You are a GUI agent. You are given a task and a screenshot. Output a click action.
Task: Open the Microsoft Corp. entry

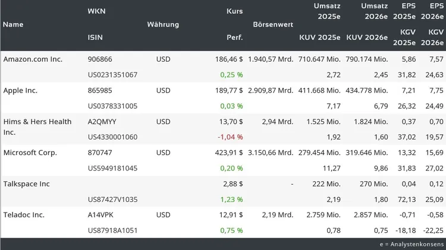pos(30,153)
